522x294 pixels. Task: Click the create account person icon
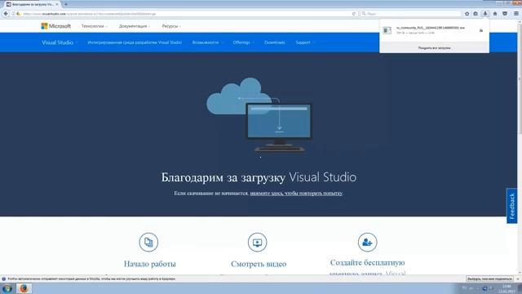(368, 243)
